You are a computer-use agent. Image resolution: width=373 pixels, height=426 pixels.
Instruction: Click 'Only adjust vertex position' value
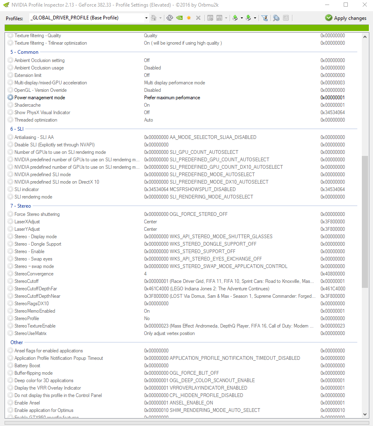click(x=169, y=333)
